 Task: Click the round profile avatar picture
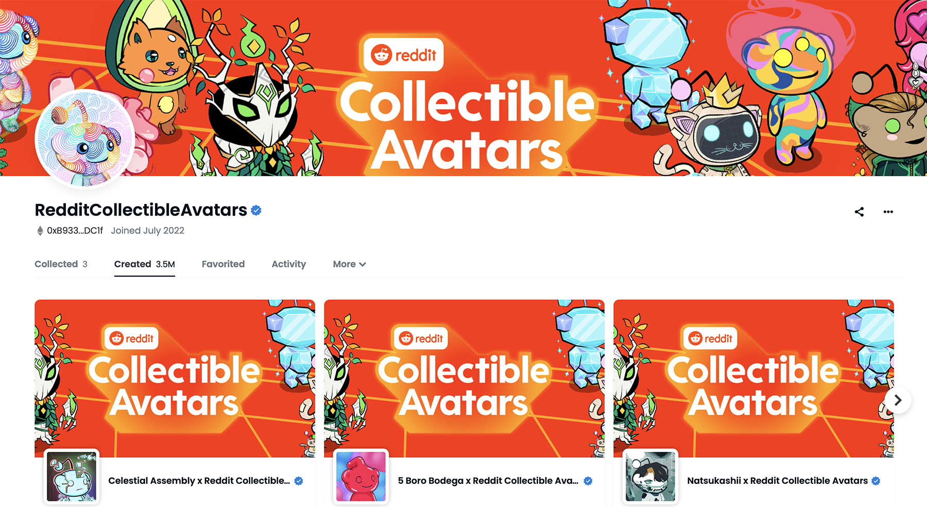85,138
